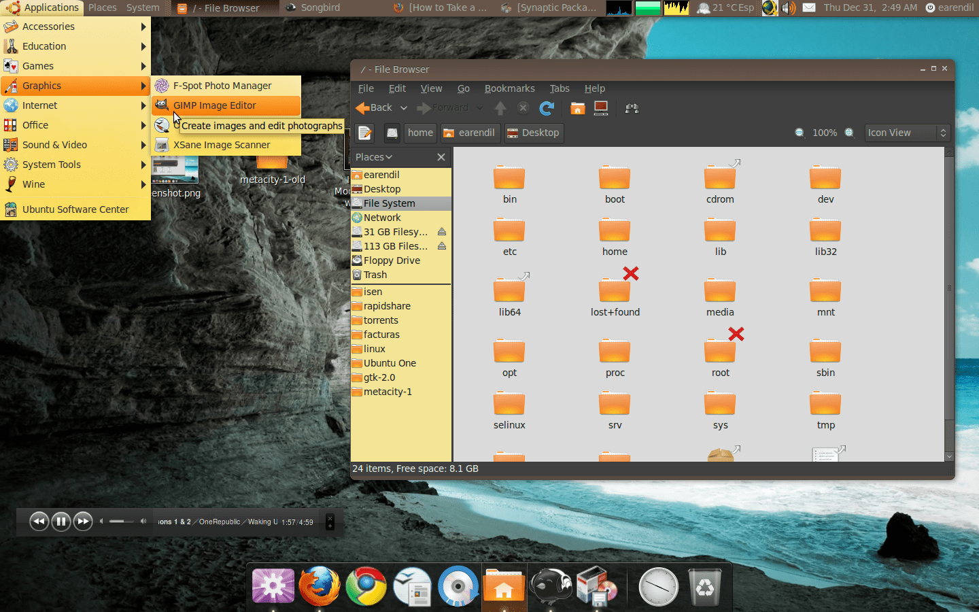
Task: Click the Desktop path button
Action: (x=533, y=133)
